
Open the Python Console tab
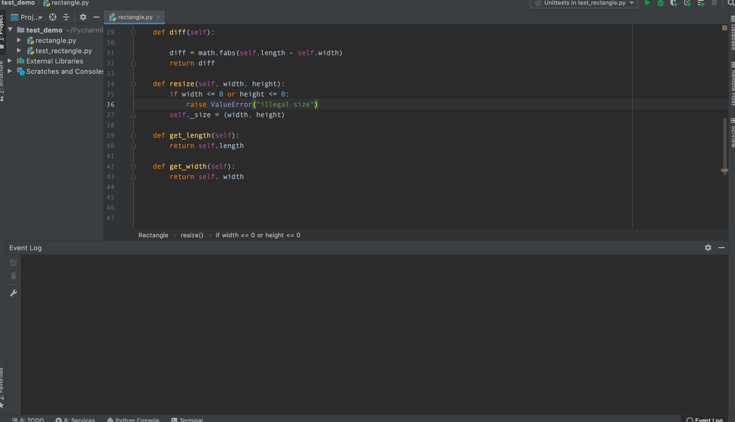133,419
